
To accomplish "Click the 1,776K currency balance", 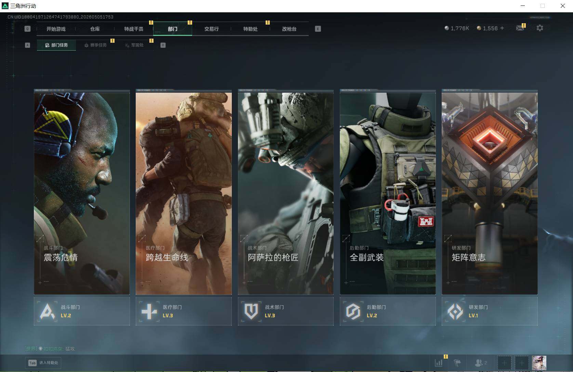I will (x=457, y=28).
